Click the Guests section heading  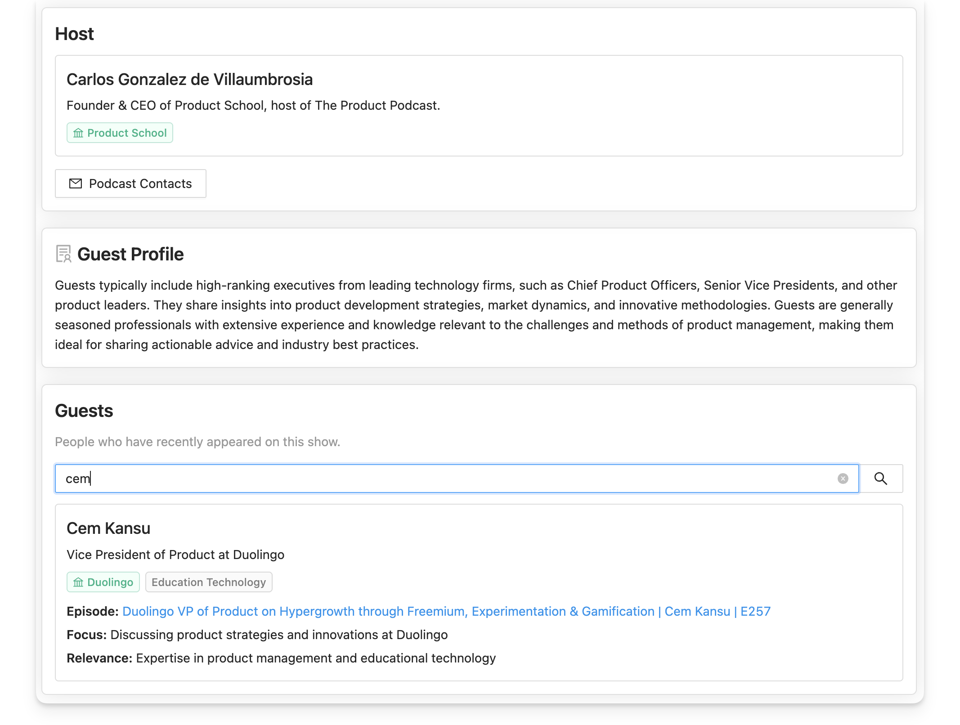click(x=84, y=411)
